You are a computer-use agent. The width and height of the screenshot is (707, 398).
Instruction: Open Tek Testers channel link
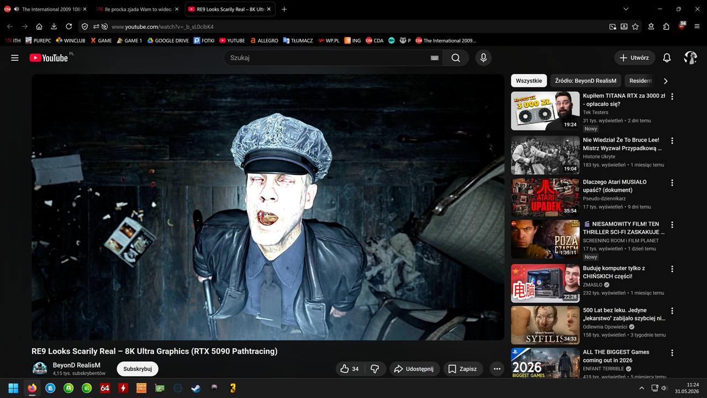595,112
